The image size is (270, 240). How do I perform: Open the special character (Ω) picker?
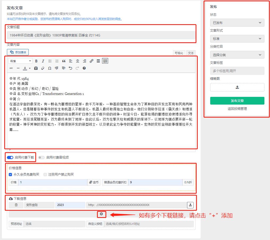[x=50, y=68]
